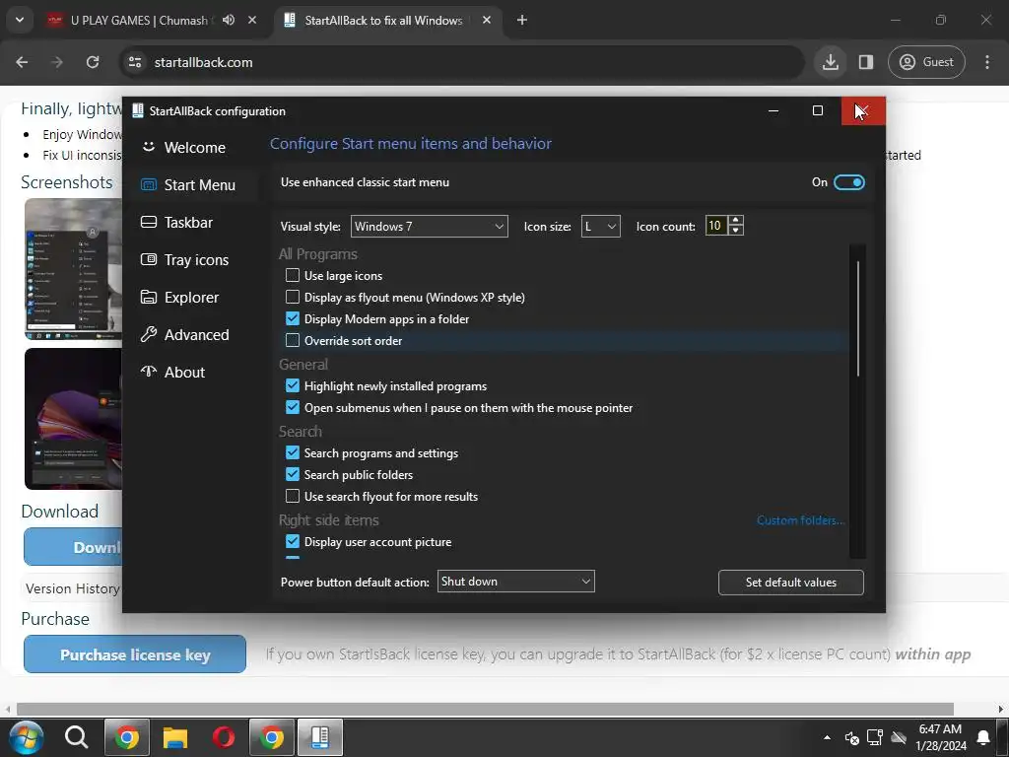
Task: Increase icon count with up arrow
Action: [736, 221]
